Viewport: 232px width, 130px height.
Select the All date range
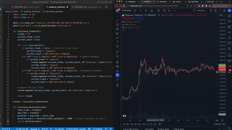point(155,124)
